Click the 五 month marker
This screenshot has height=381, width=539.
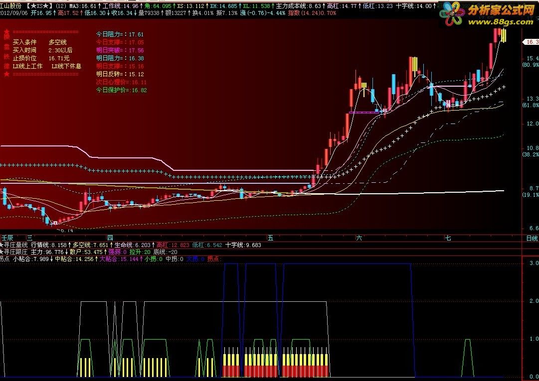271,238
